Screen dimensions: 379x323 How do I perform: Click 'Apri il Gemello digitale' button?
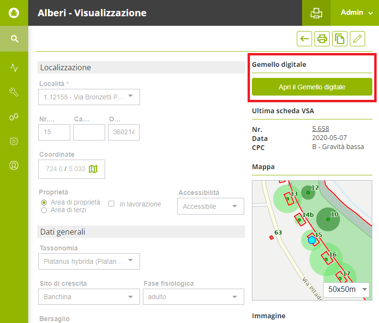312,87
